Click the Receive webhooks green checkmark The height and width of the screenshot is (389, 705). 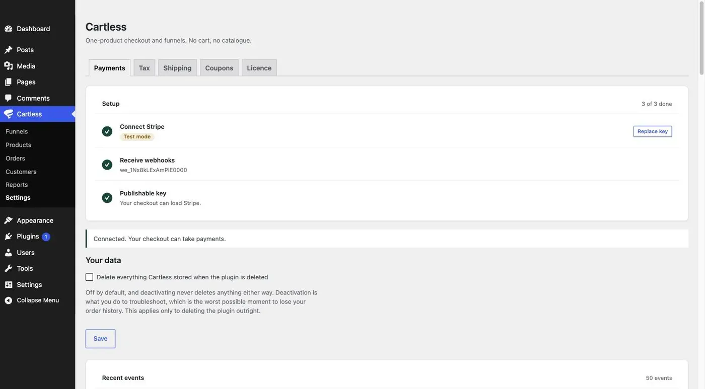click(x=107, y=165)
